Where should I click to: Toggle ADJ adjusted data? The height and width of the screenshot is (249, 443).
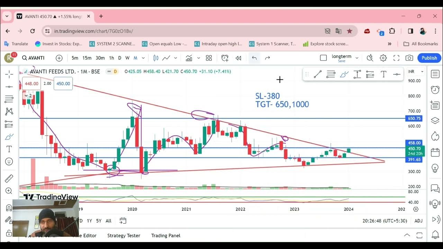(x=418, y=221)
